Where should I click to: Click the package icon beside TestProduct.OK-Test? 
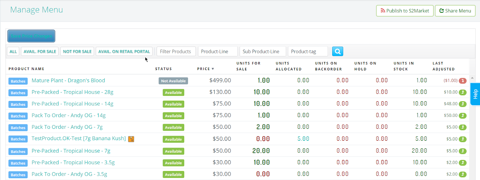pos(131,139)
